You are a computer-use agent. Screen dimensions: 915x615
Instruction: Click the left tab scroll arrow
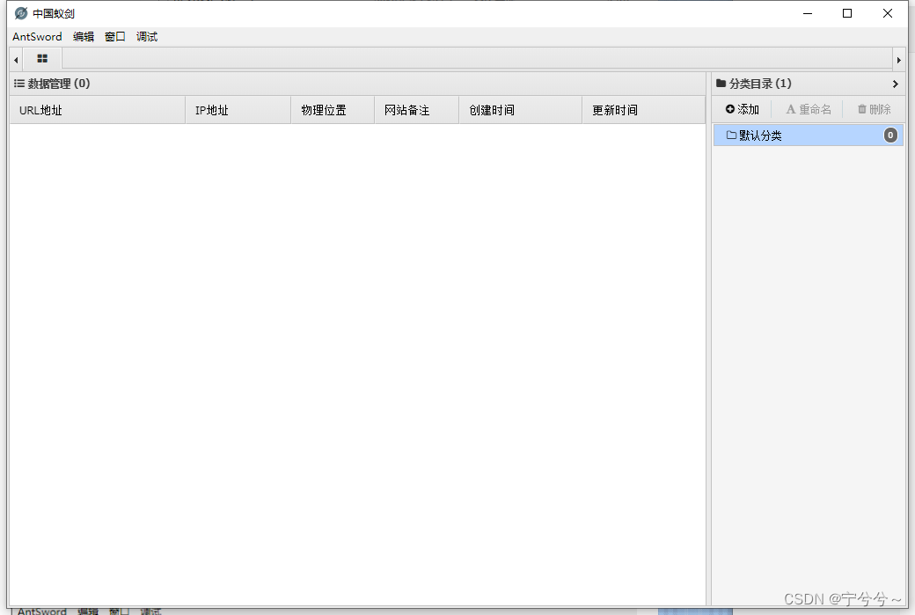click(17, 60)
